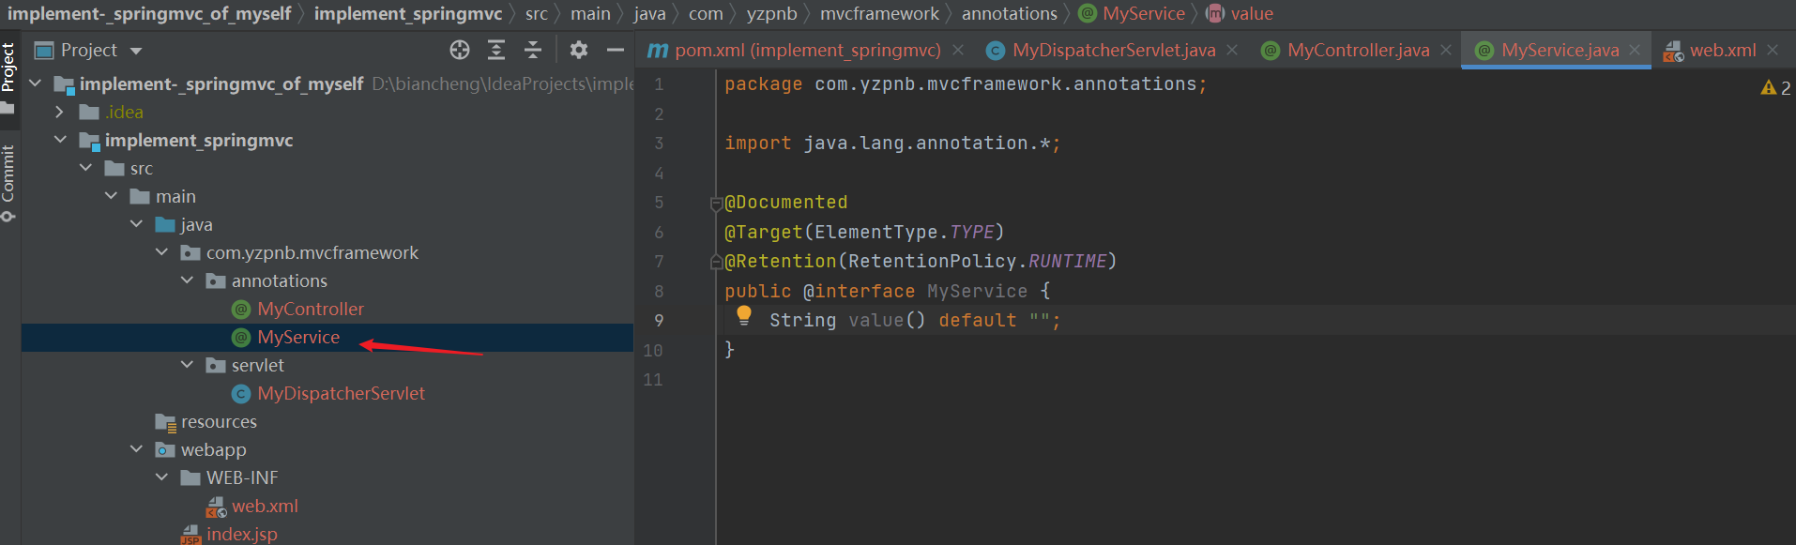1796x545 pixels.
Task: Click the java breadcrumb
Action: tap(649, 14)
